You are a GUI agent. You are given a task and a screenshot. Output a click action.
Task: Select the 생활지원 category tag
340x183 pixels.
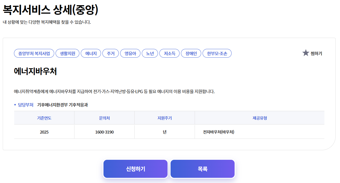click(67, 53)
